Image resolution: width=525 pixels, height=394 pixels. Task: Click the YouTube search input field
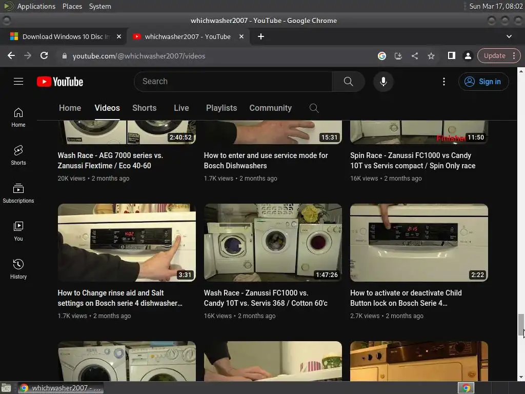(x=234, y=82)
